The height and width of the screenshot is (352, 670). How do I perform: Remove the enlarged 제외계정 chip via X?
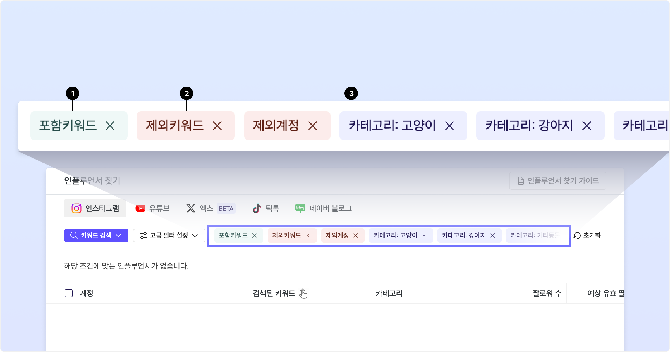313,126
